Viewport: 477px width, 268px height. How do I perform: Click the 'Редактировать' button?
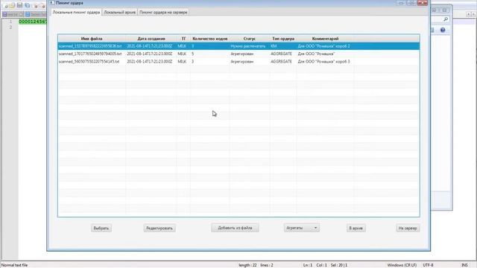point(159,228)
